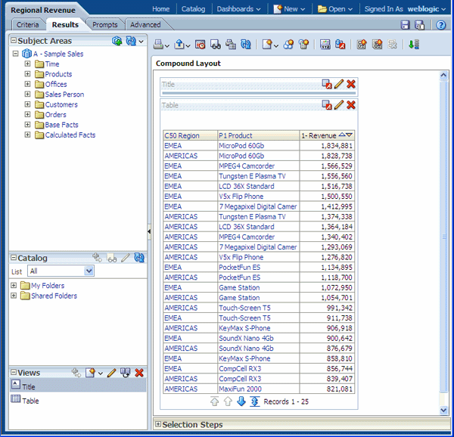The image size is (454, 437).
Task: Click the edit pencil for Table view
Action: [x=338, y=104]
